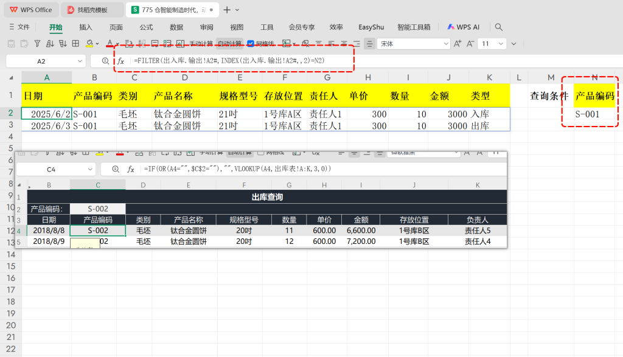623x357 pixels.
Task: Click the 效率 menu item
Action: click(336, 27)
